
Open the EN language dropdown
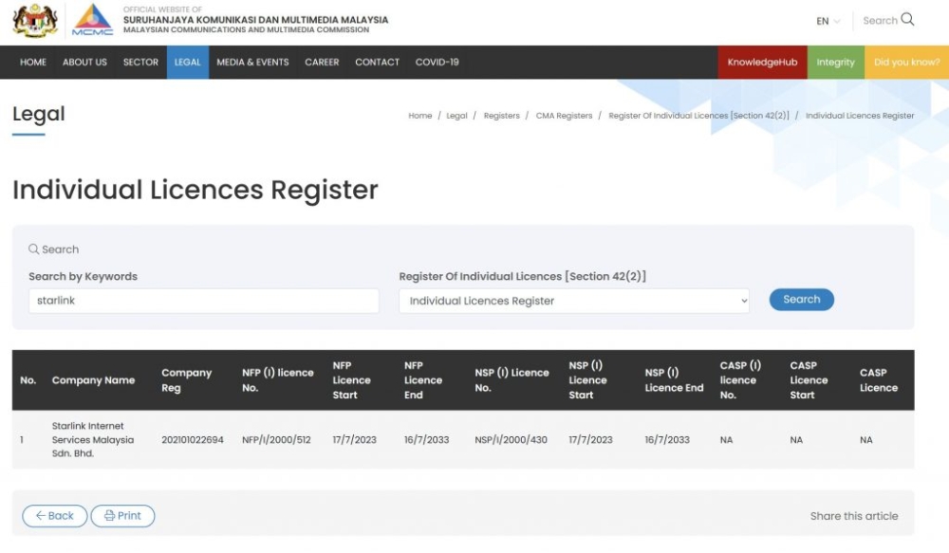tap(828, 21)
